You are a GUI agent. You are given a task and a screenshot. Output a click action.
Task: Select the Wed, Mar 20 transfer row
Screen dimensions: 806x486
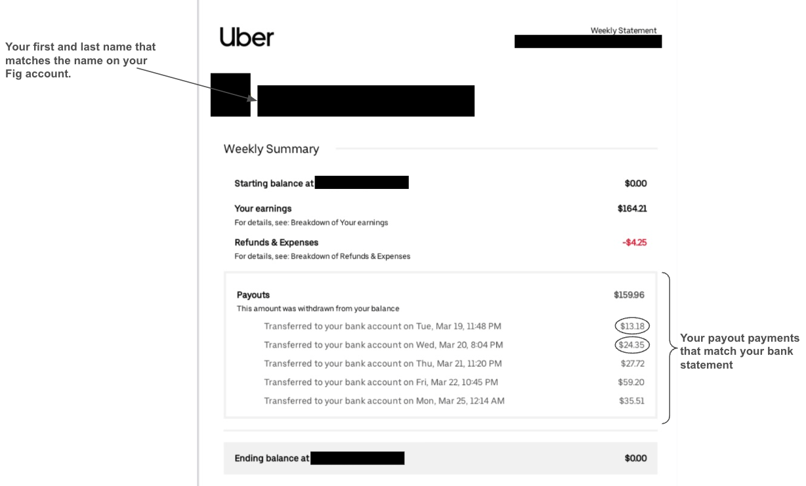tap(383, 345)
